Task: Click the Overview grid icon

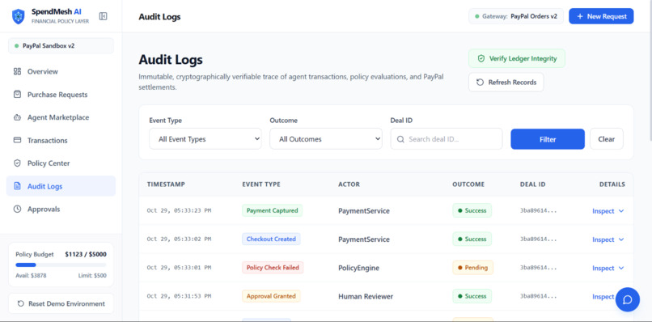Action: (x=17, y=71)
